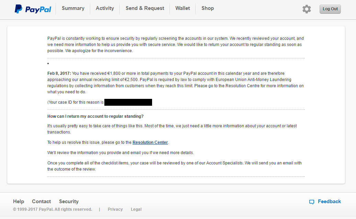Viewport: 356px width, 219px height.
Task: Open the Legal footer link
Action: [136, 209]
